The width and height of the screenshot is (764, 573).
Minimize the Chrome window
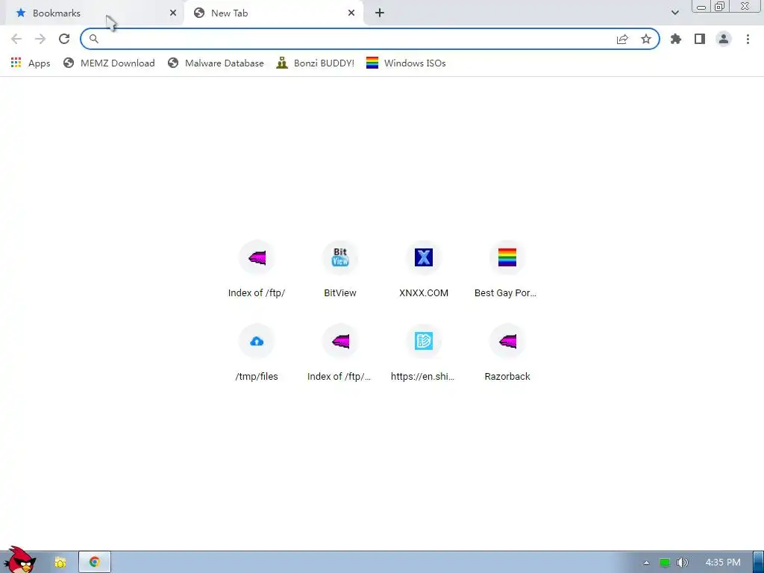click(701, 7)
